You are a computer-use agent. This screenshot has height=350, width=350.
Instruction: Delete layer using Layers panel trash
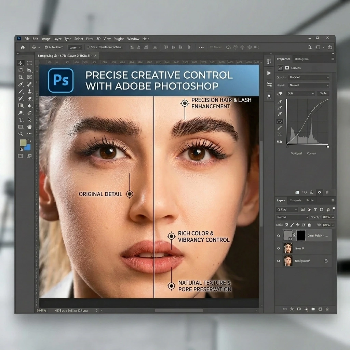327,309
